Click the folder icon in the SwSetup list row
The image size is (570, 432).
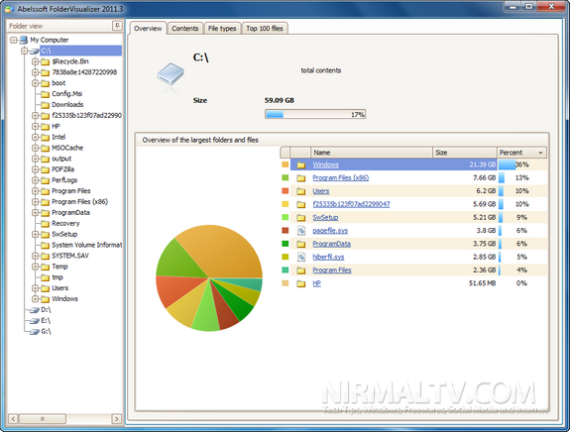click(301, 218)
